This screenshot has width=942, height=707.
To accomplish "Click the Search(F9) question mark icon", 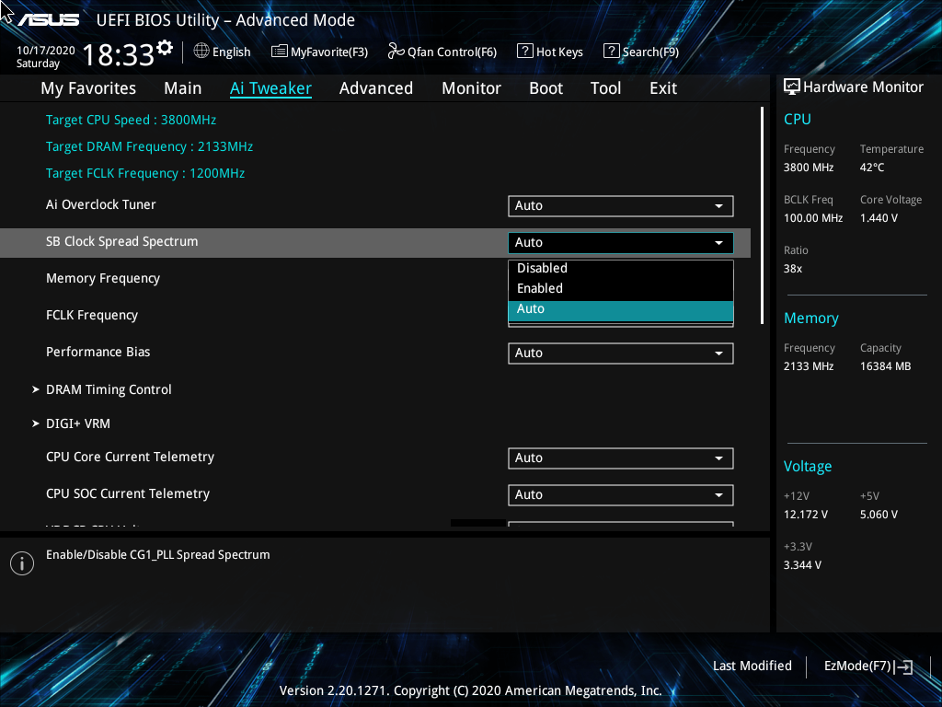I will [611, 52].
